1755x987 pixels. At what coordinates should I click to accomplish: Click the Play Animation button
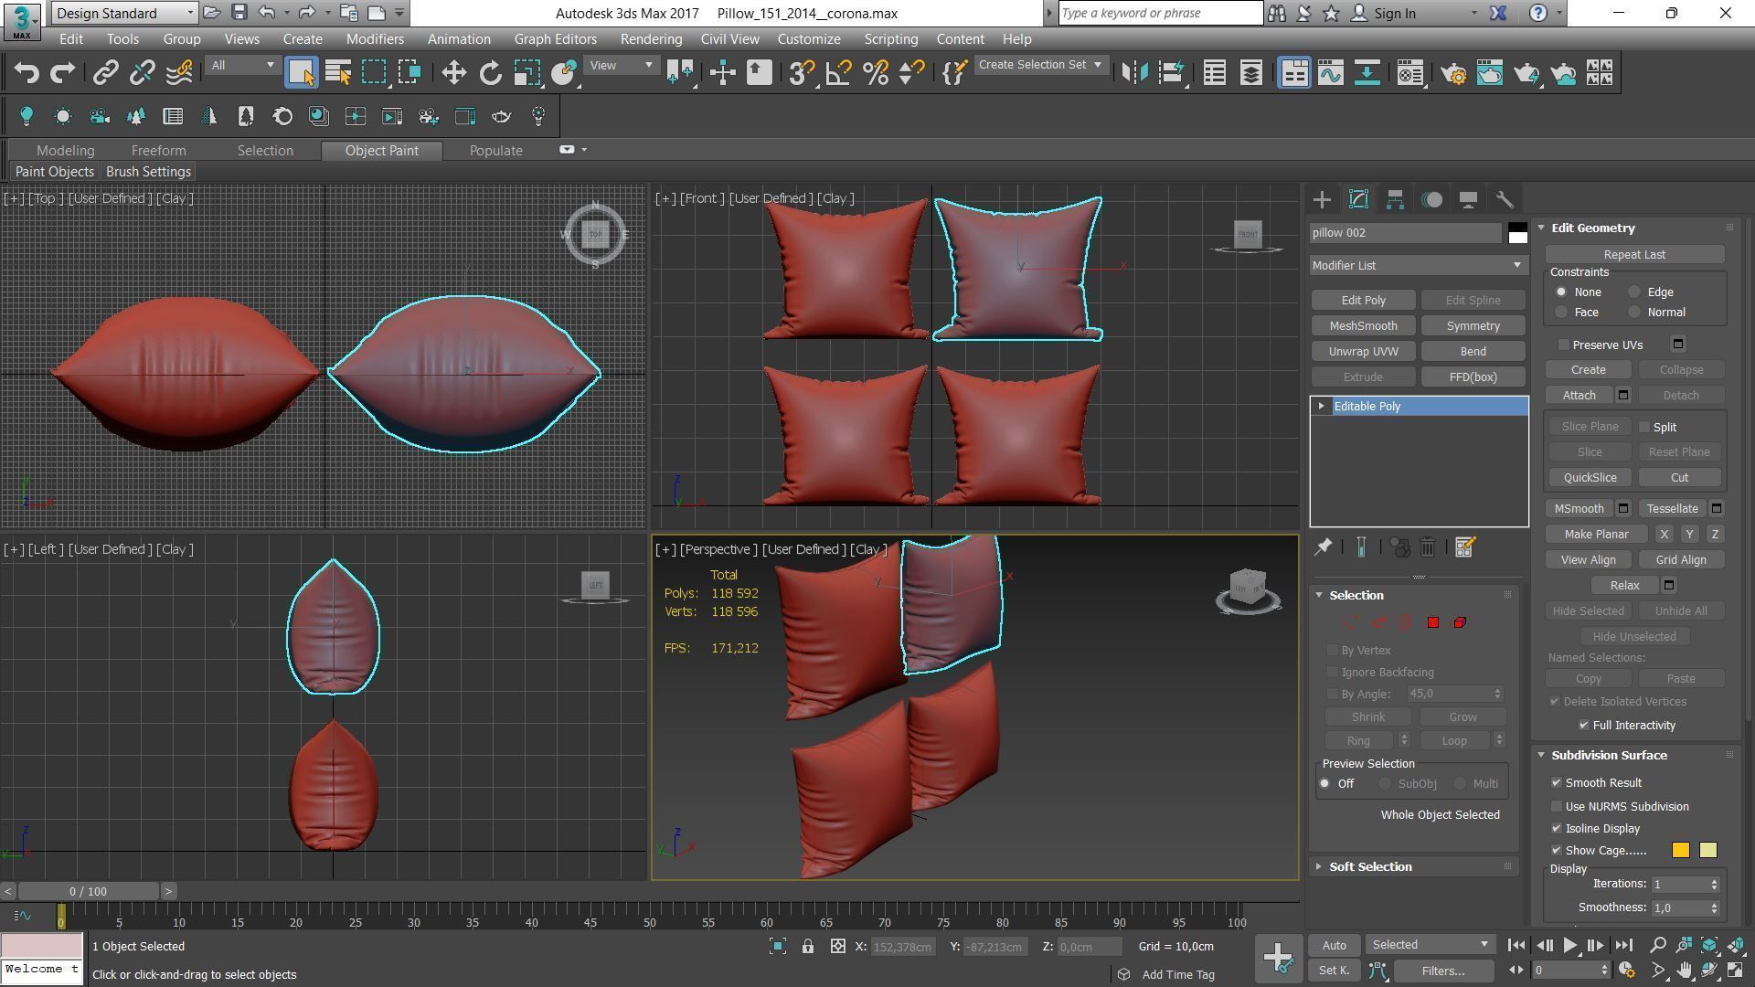[1569, 945]
